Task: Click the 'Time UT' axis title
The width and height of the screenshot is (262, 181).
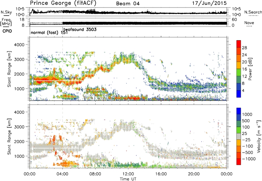Action: pos(128,179)
